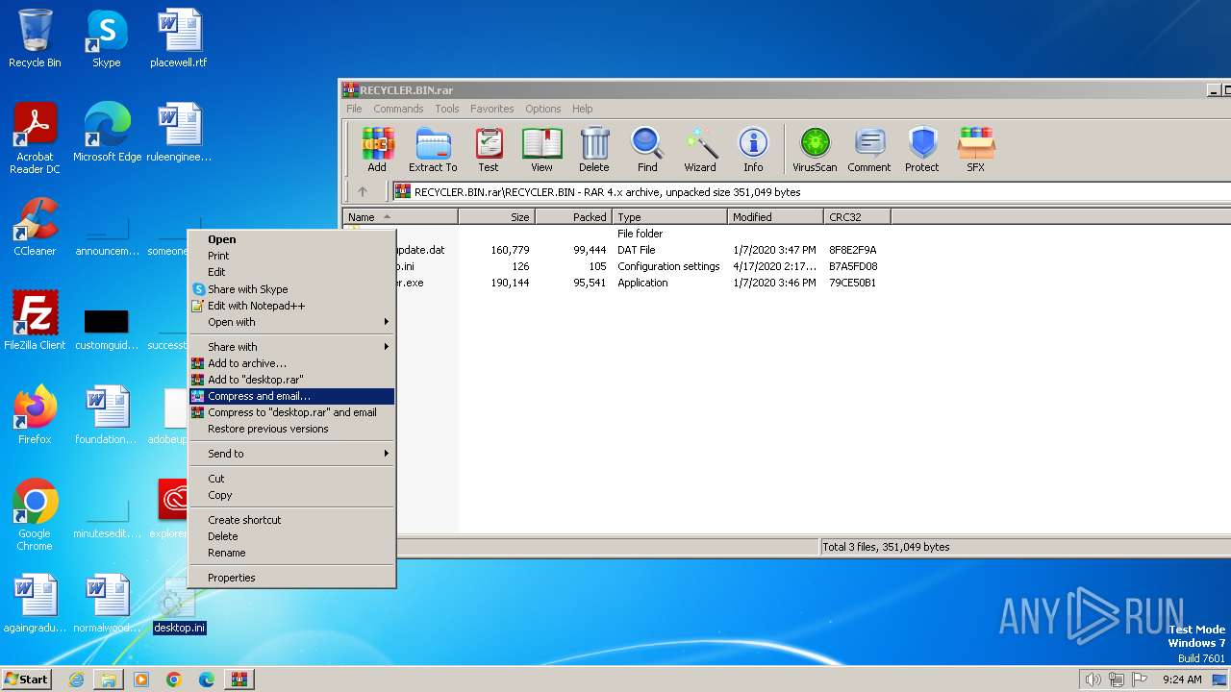The height and width of the screenshot is (692, 1231).
Task: Expand the Share with submenu
Action: point(291,347)
